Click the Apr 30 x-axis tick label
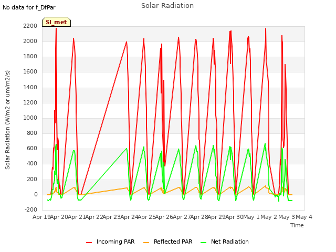Screen dimensions: 336x252 [x=234, y=217]
